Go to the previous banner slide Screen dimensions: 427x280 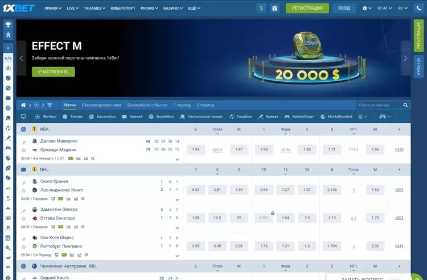tap(21, 58)
